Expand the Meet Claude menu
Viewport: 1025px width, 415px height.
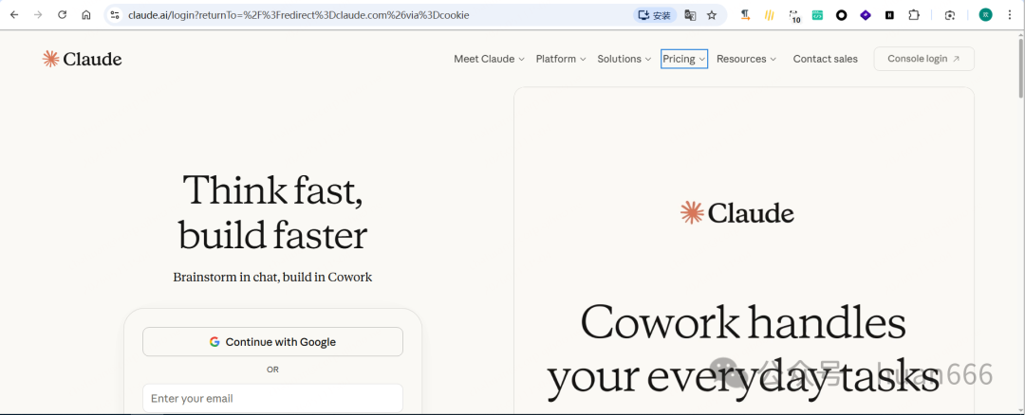[x=489, y=59]
